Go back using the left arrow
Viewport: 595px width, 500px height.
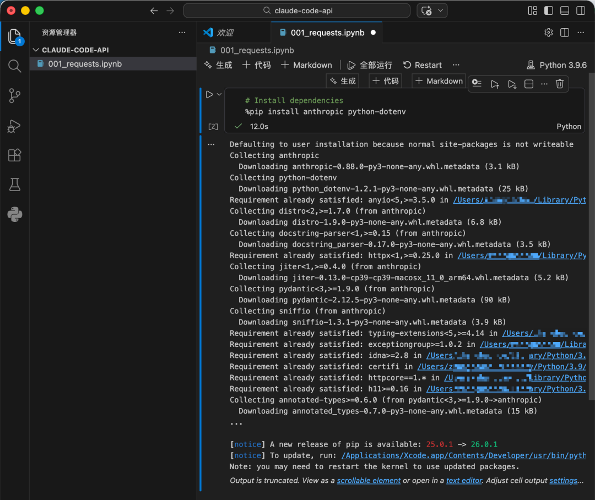(x=154, y=10)
